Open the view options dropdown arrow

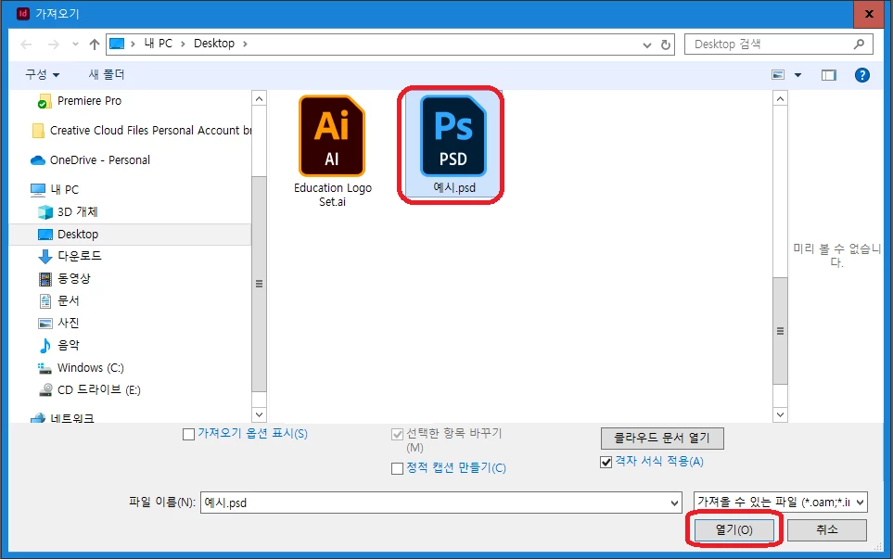point(797,74)
